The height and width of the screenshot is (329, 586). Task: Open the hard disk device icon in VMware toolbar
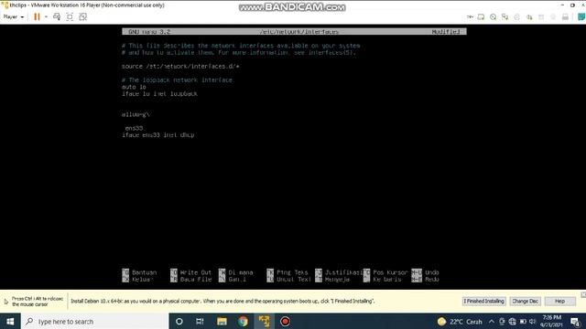[481, 16]
